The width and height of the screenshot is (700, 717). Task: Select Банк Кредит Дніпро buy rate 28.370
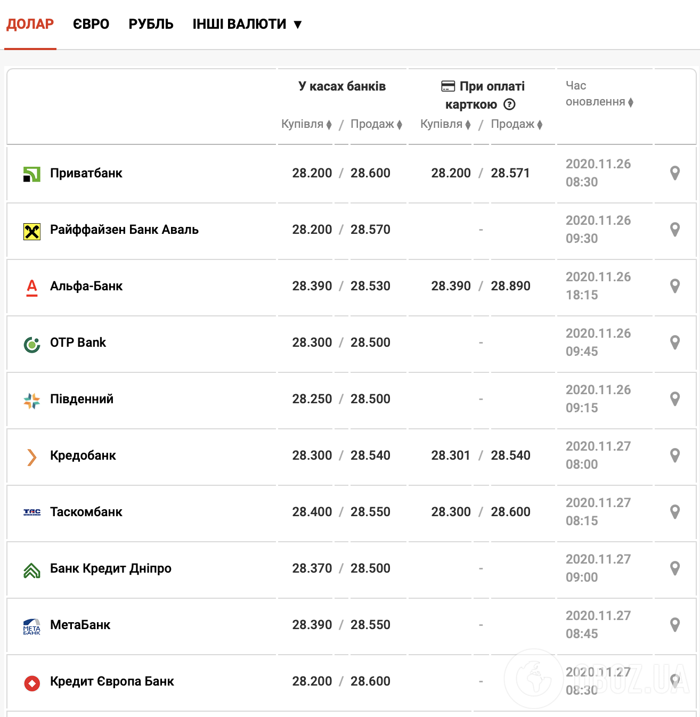[312, 568]
